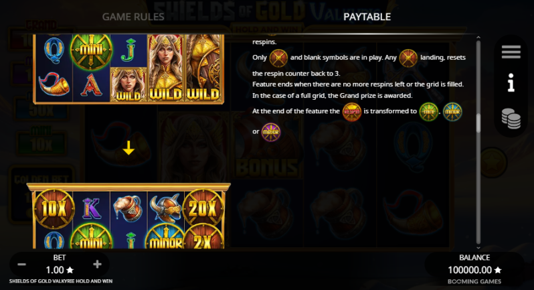
Task: Click the info icon in sidebar
Action: pos(511,82)
